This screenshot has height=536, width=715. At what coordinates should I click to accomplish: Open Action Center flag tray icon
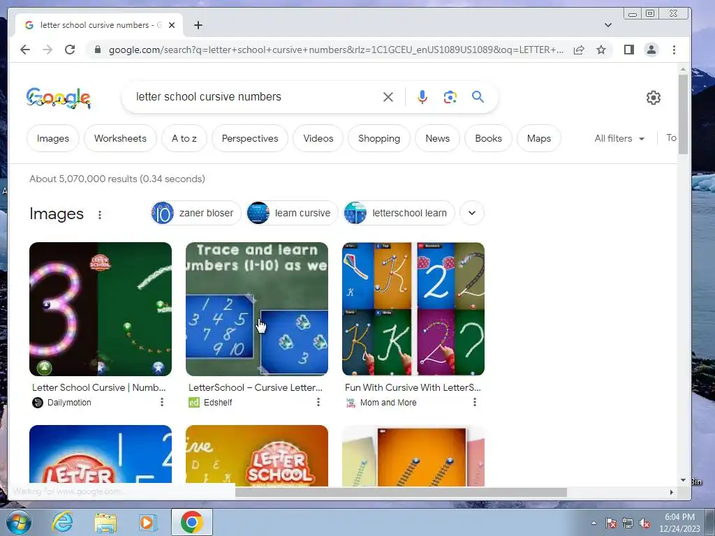tap(611, 523)
